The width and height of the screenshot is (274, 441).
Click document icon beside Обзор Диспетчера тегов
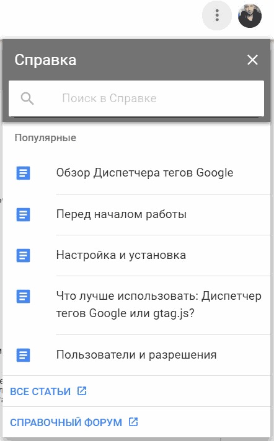pos(23,173)
